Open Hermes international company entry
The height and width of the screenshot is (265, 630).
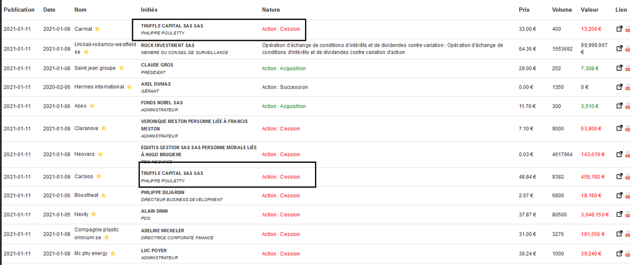point(99,87)
